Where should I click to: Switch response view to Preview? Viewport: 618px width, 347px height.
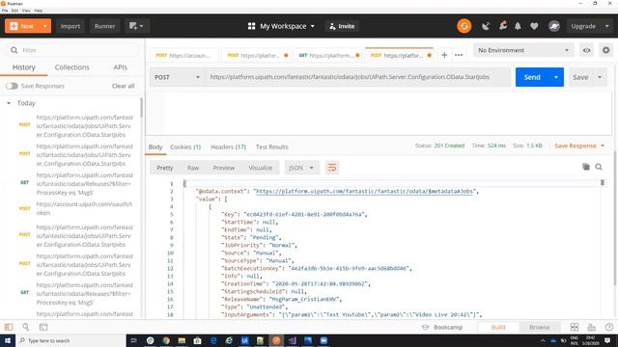[223, 168]
